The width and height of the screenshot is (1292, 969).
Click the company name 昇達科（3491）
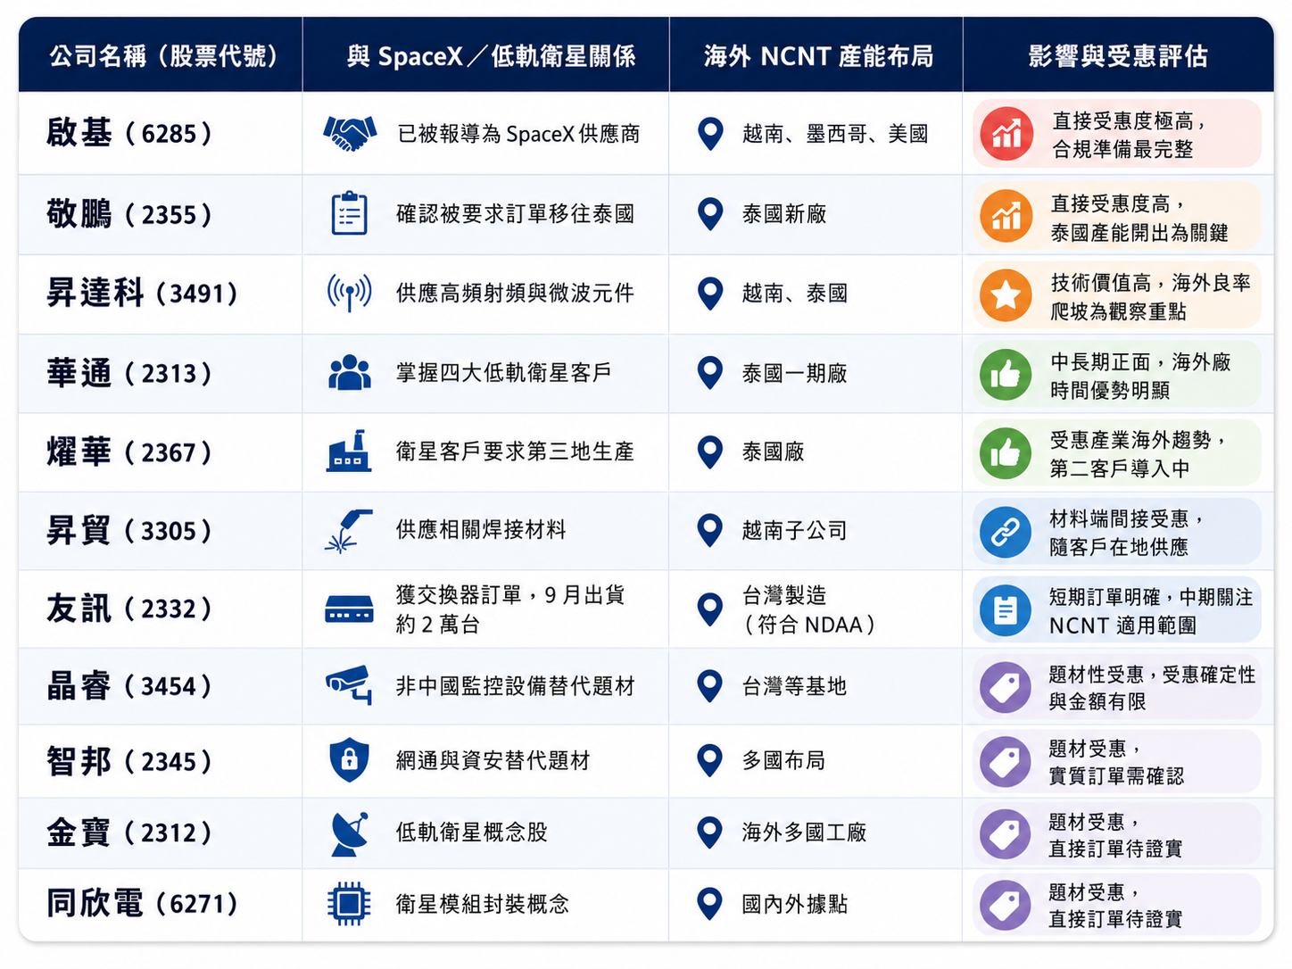(x=143, y=294)
